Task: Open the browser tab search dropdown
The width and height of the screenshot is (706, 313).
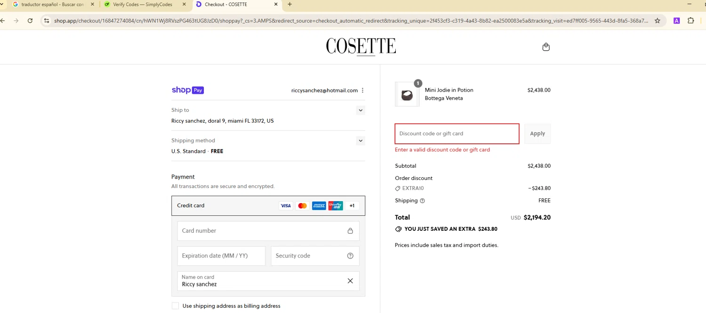Action: [2, 4]
